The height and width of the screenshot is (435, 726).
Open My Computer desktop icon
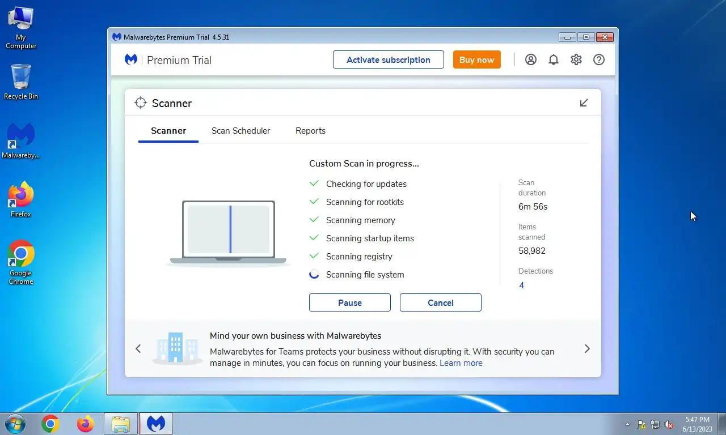click(21, 28)
